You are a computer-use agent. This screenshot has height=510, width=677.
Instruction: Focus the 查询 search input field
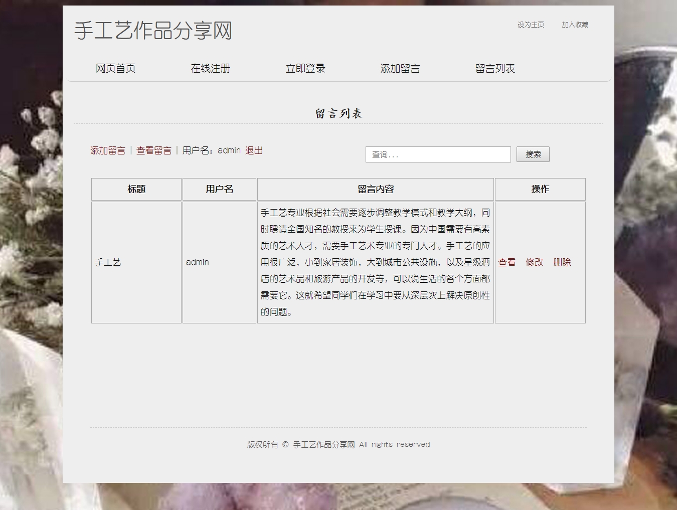(x=438, y=154)
